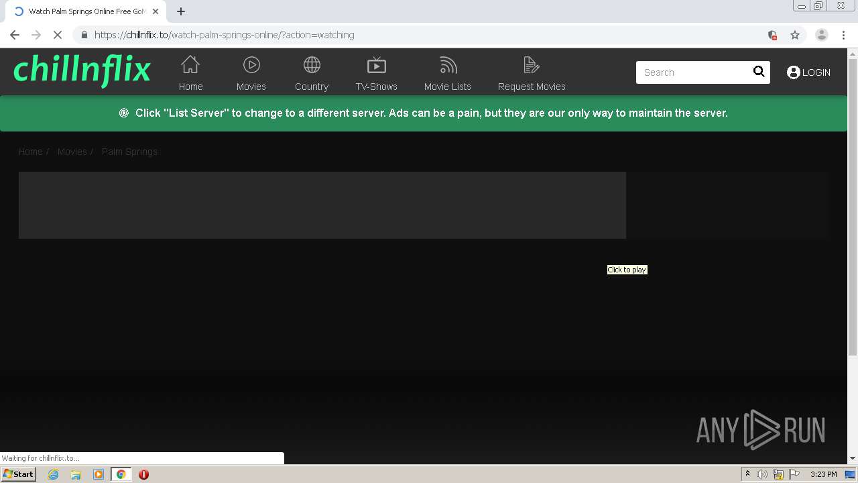The width and height of the screenshot is (858, 483).
Task: Click the search magnifier icon
Action: [x=759, y=72]
